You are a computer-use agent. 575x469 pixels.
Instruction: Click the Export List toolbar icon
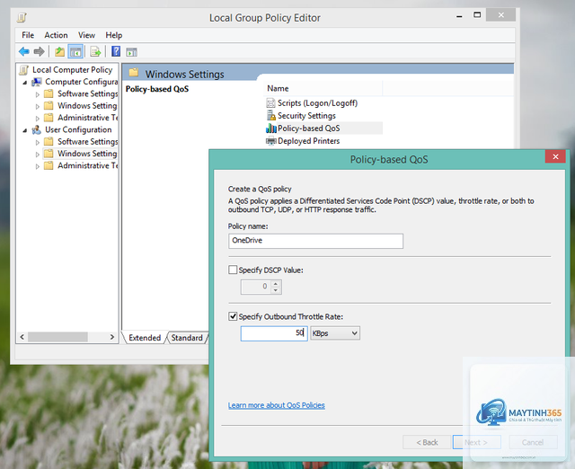(95, 52)
